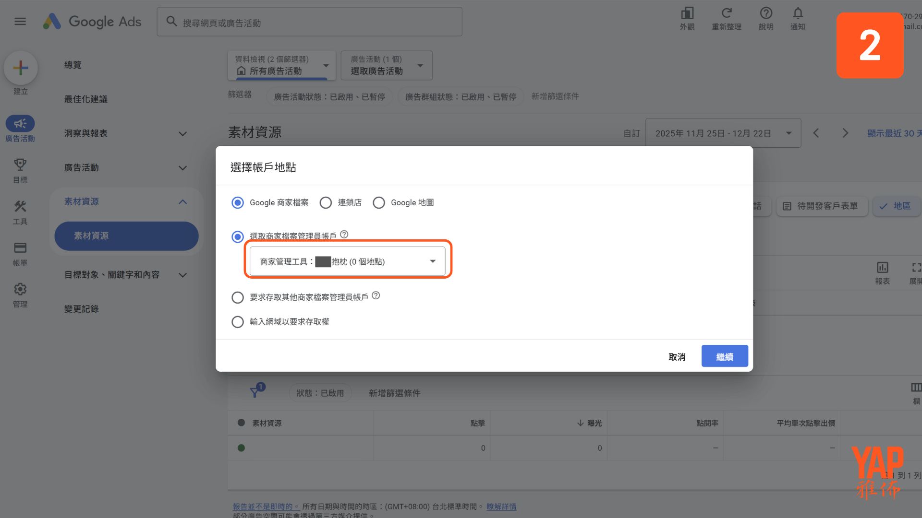The width and height of the screenshot is (922, 518).
Task: Expand 洞察與報表 sidebar section
Action: click(125, 133)
